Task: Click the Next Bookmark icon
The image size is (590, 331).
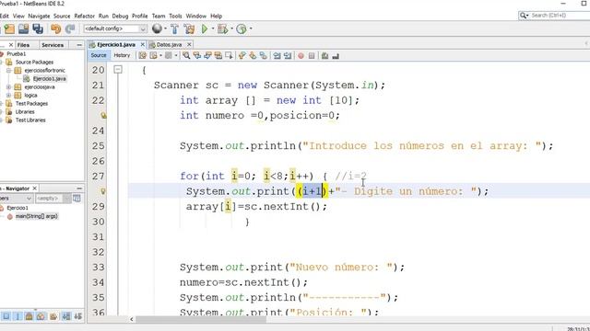Action: tap(253, 55)
